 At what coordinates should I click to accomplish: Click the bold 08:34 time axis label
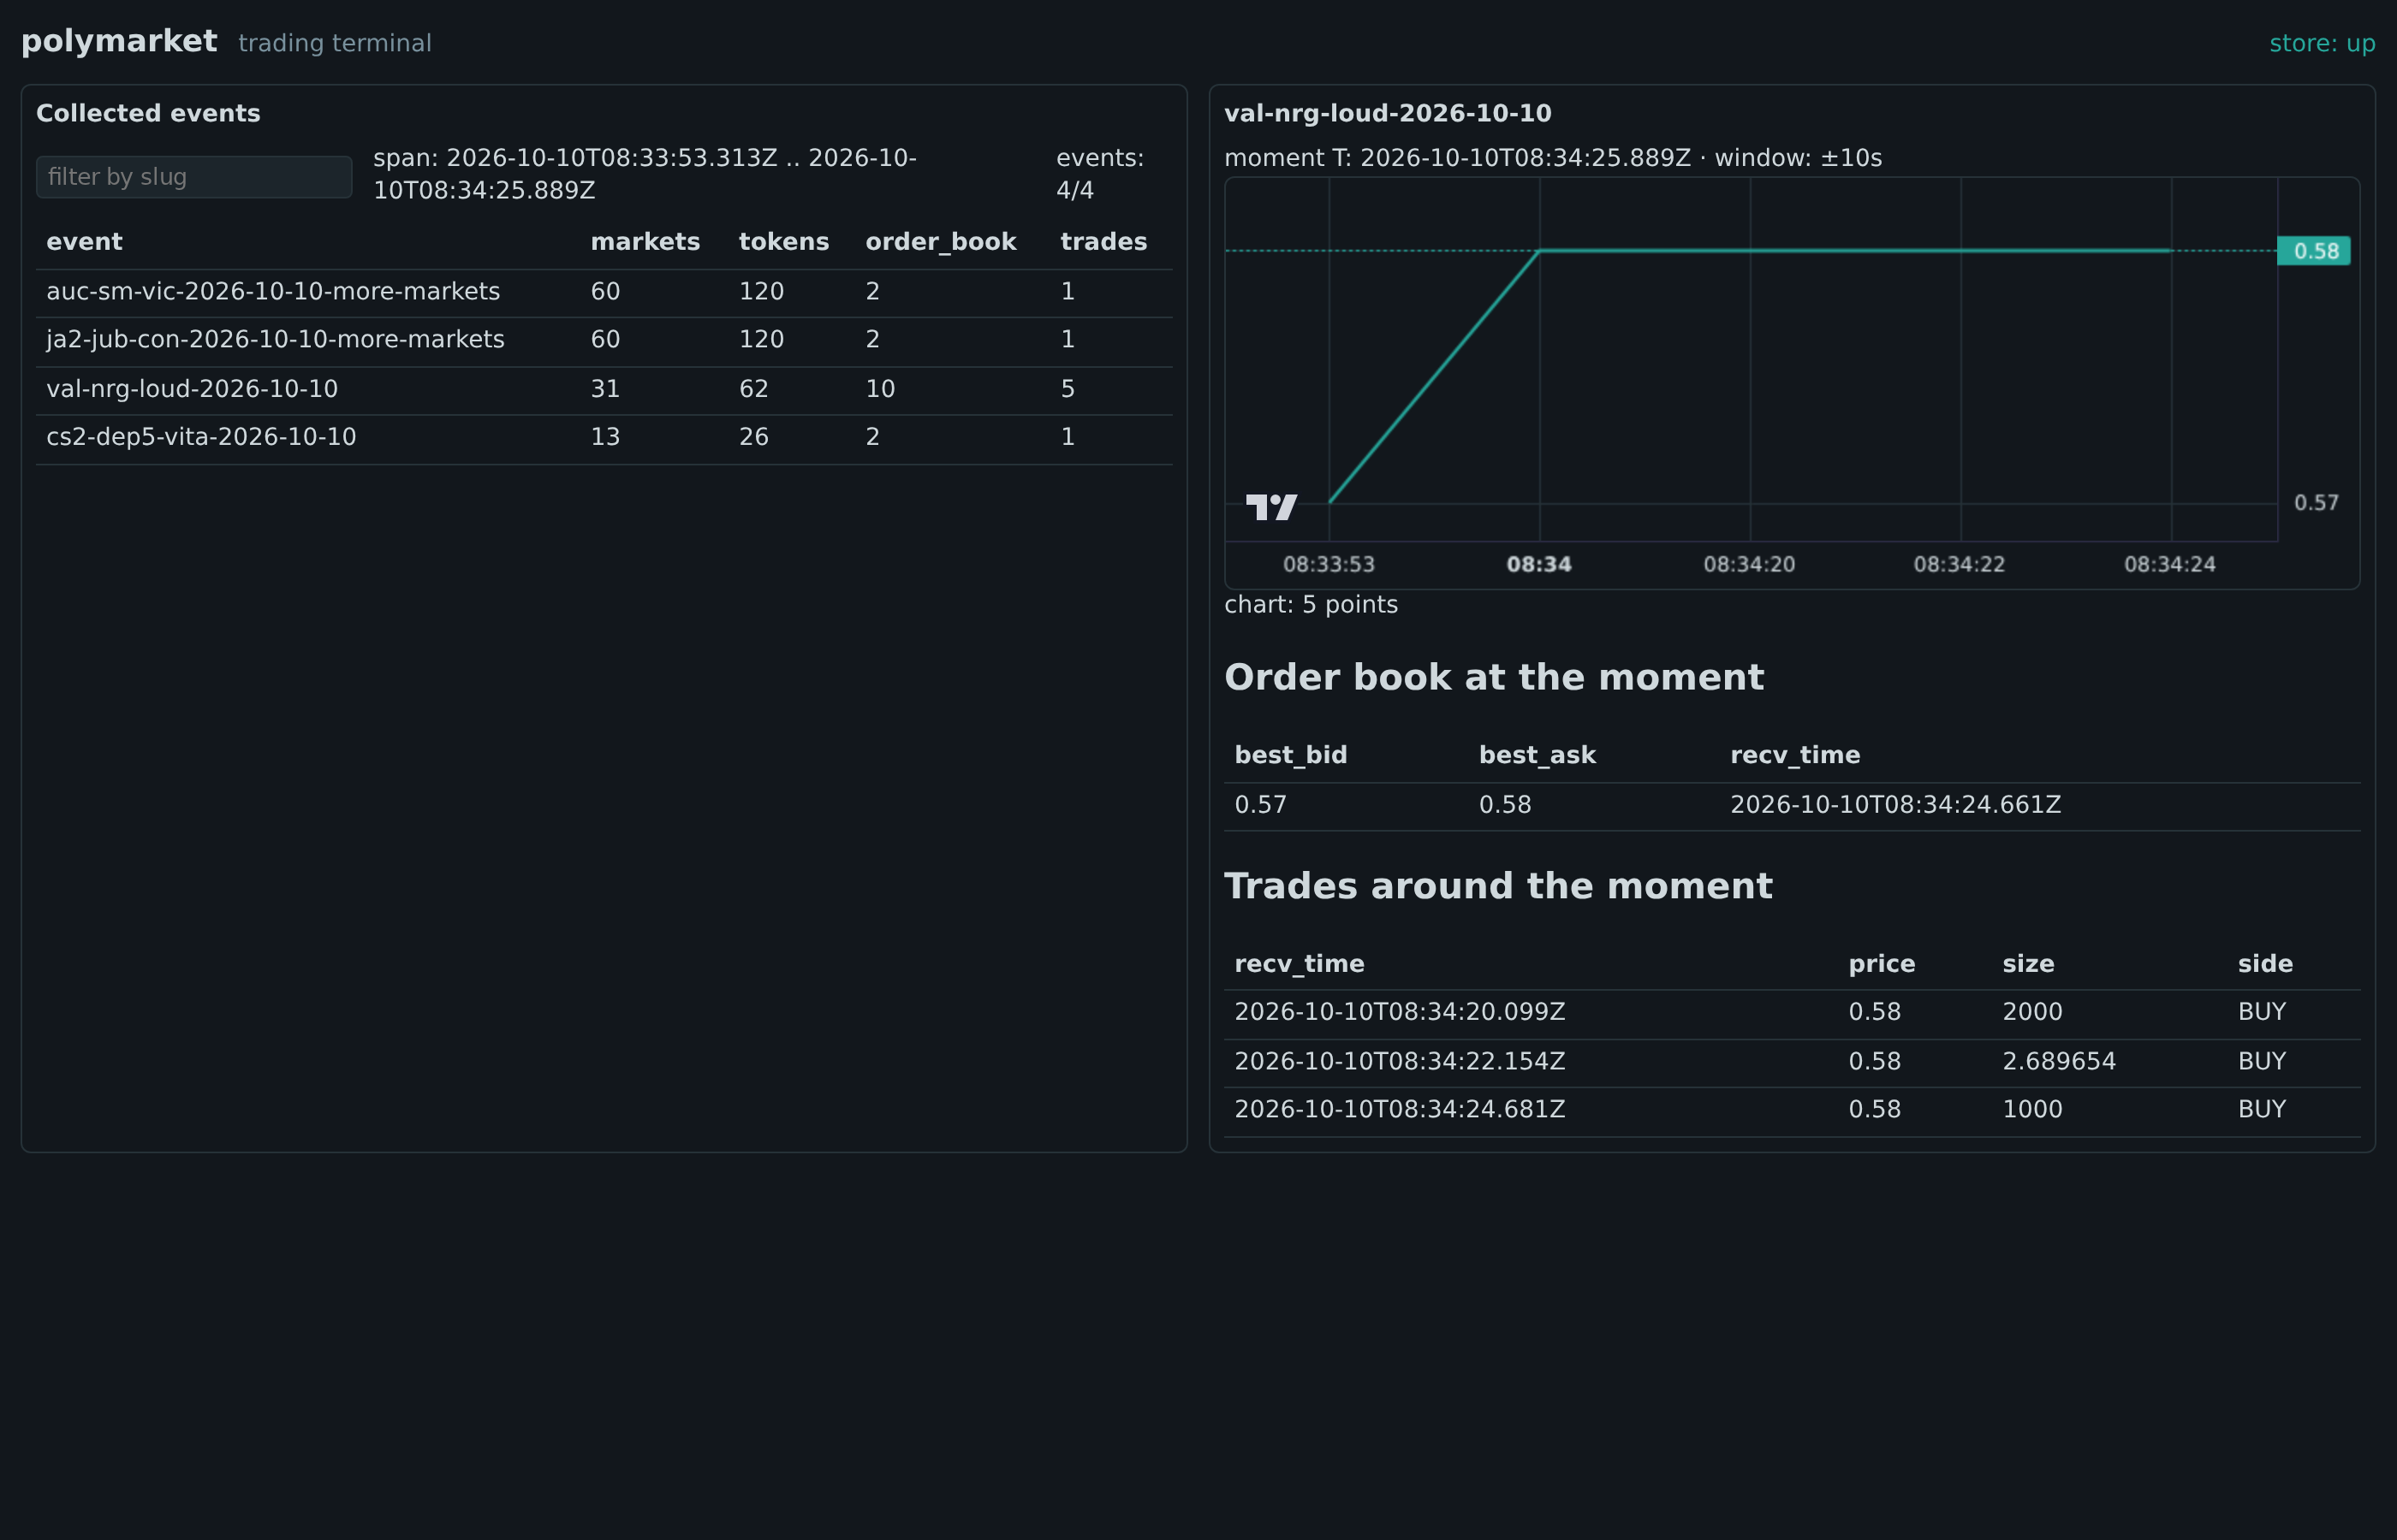(1538, 564)
